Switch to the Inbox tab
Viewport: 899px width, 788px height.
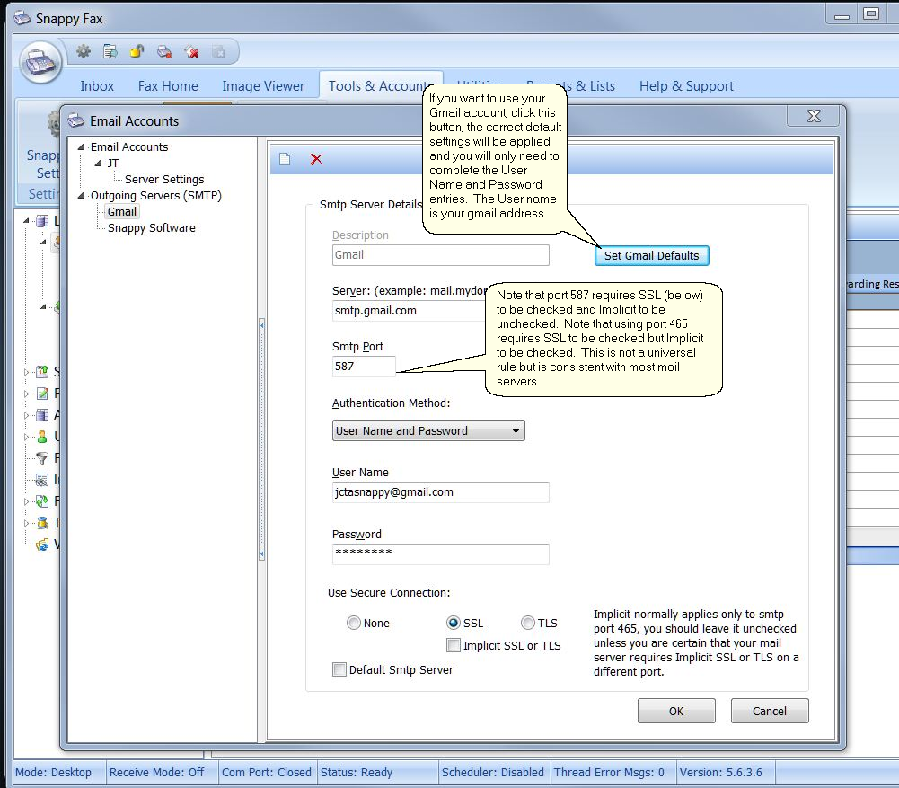click(x=97, y=86)
